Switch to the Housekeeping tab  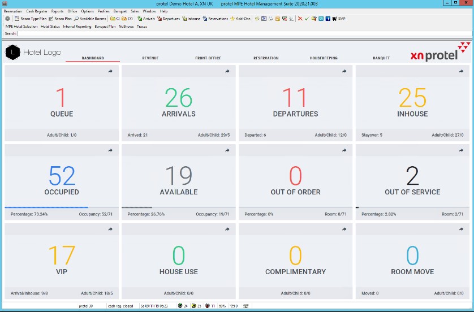(324, 58)
